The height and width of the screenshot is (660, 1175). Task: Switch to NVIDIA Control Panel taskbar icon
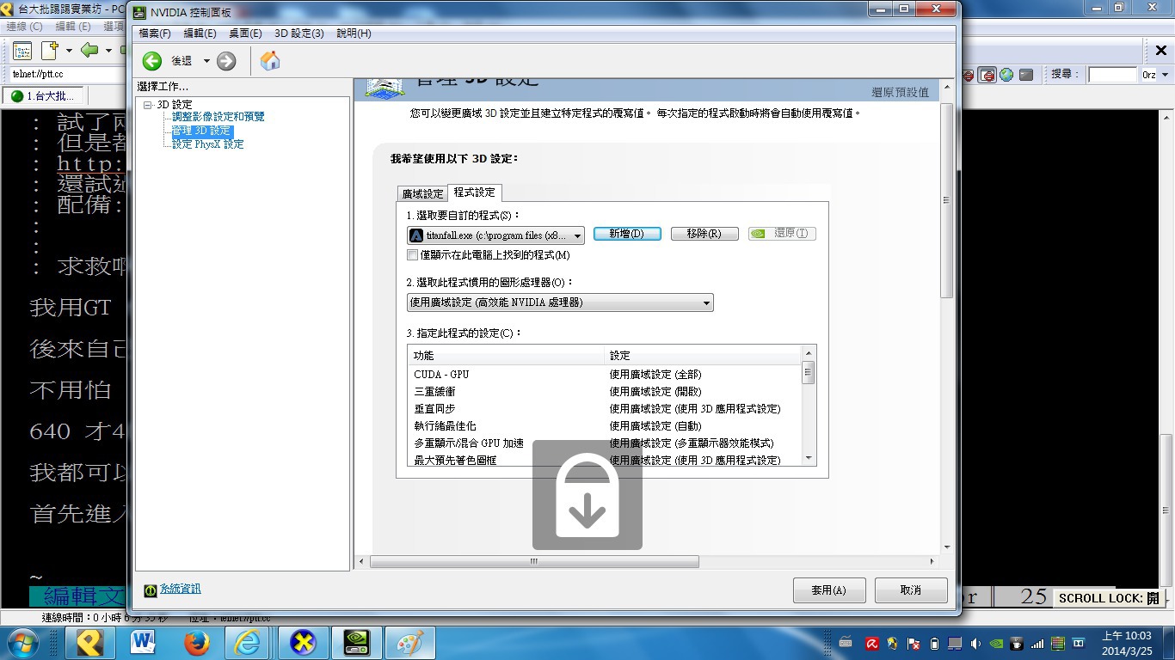click(356, 643)
